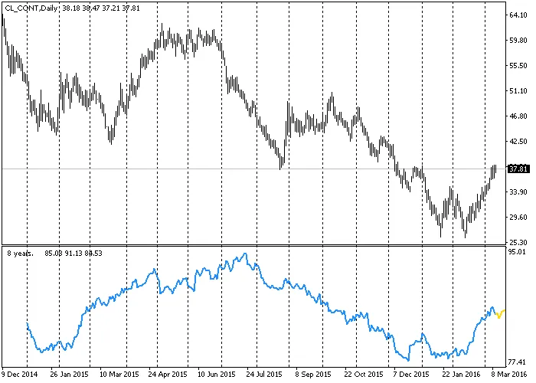
Task: Click the 77.41 indicator scale value
Action: 518,361
